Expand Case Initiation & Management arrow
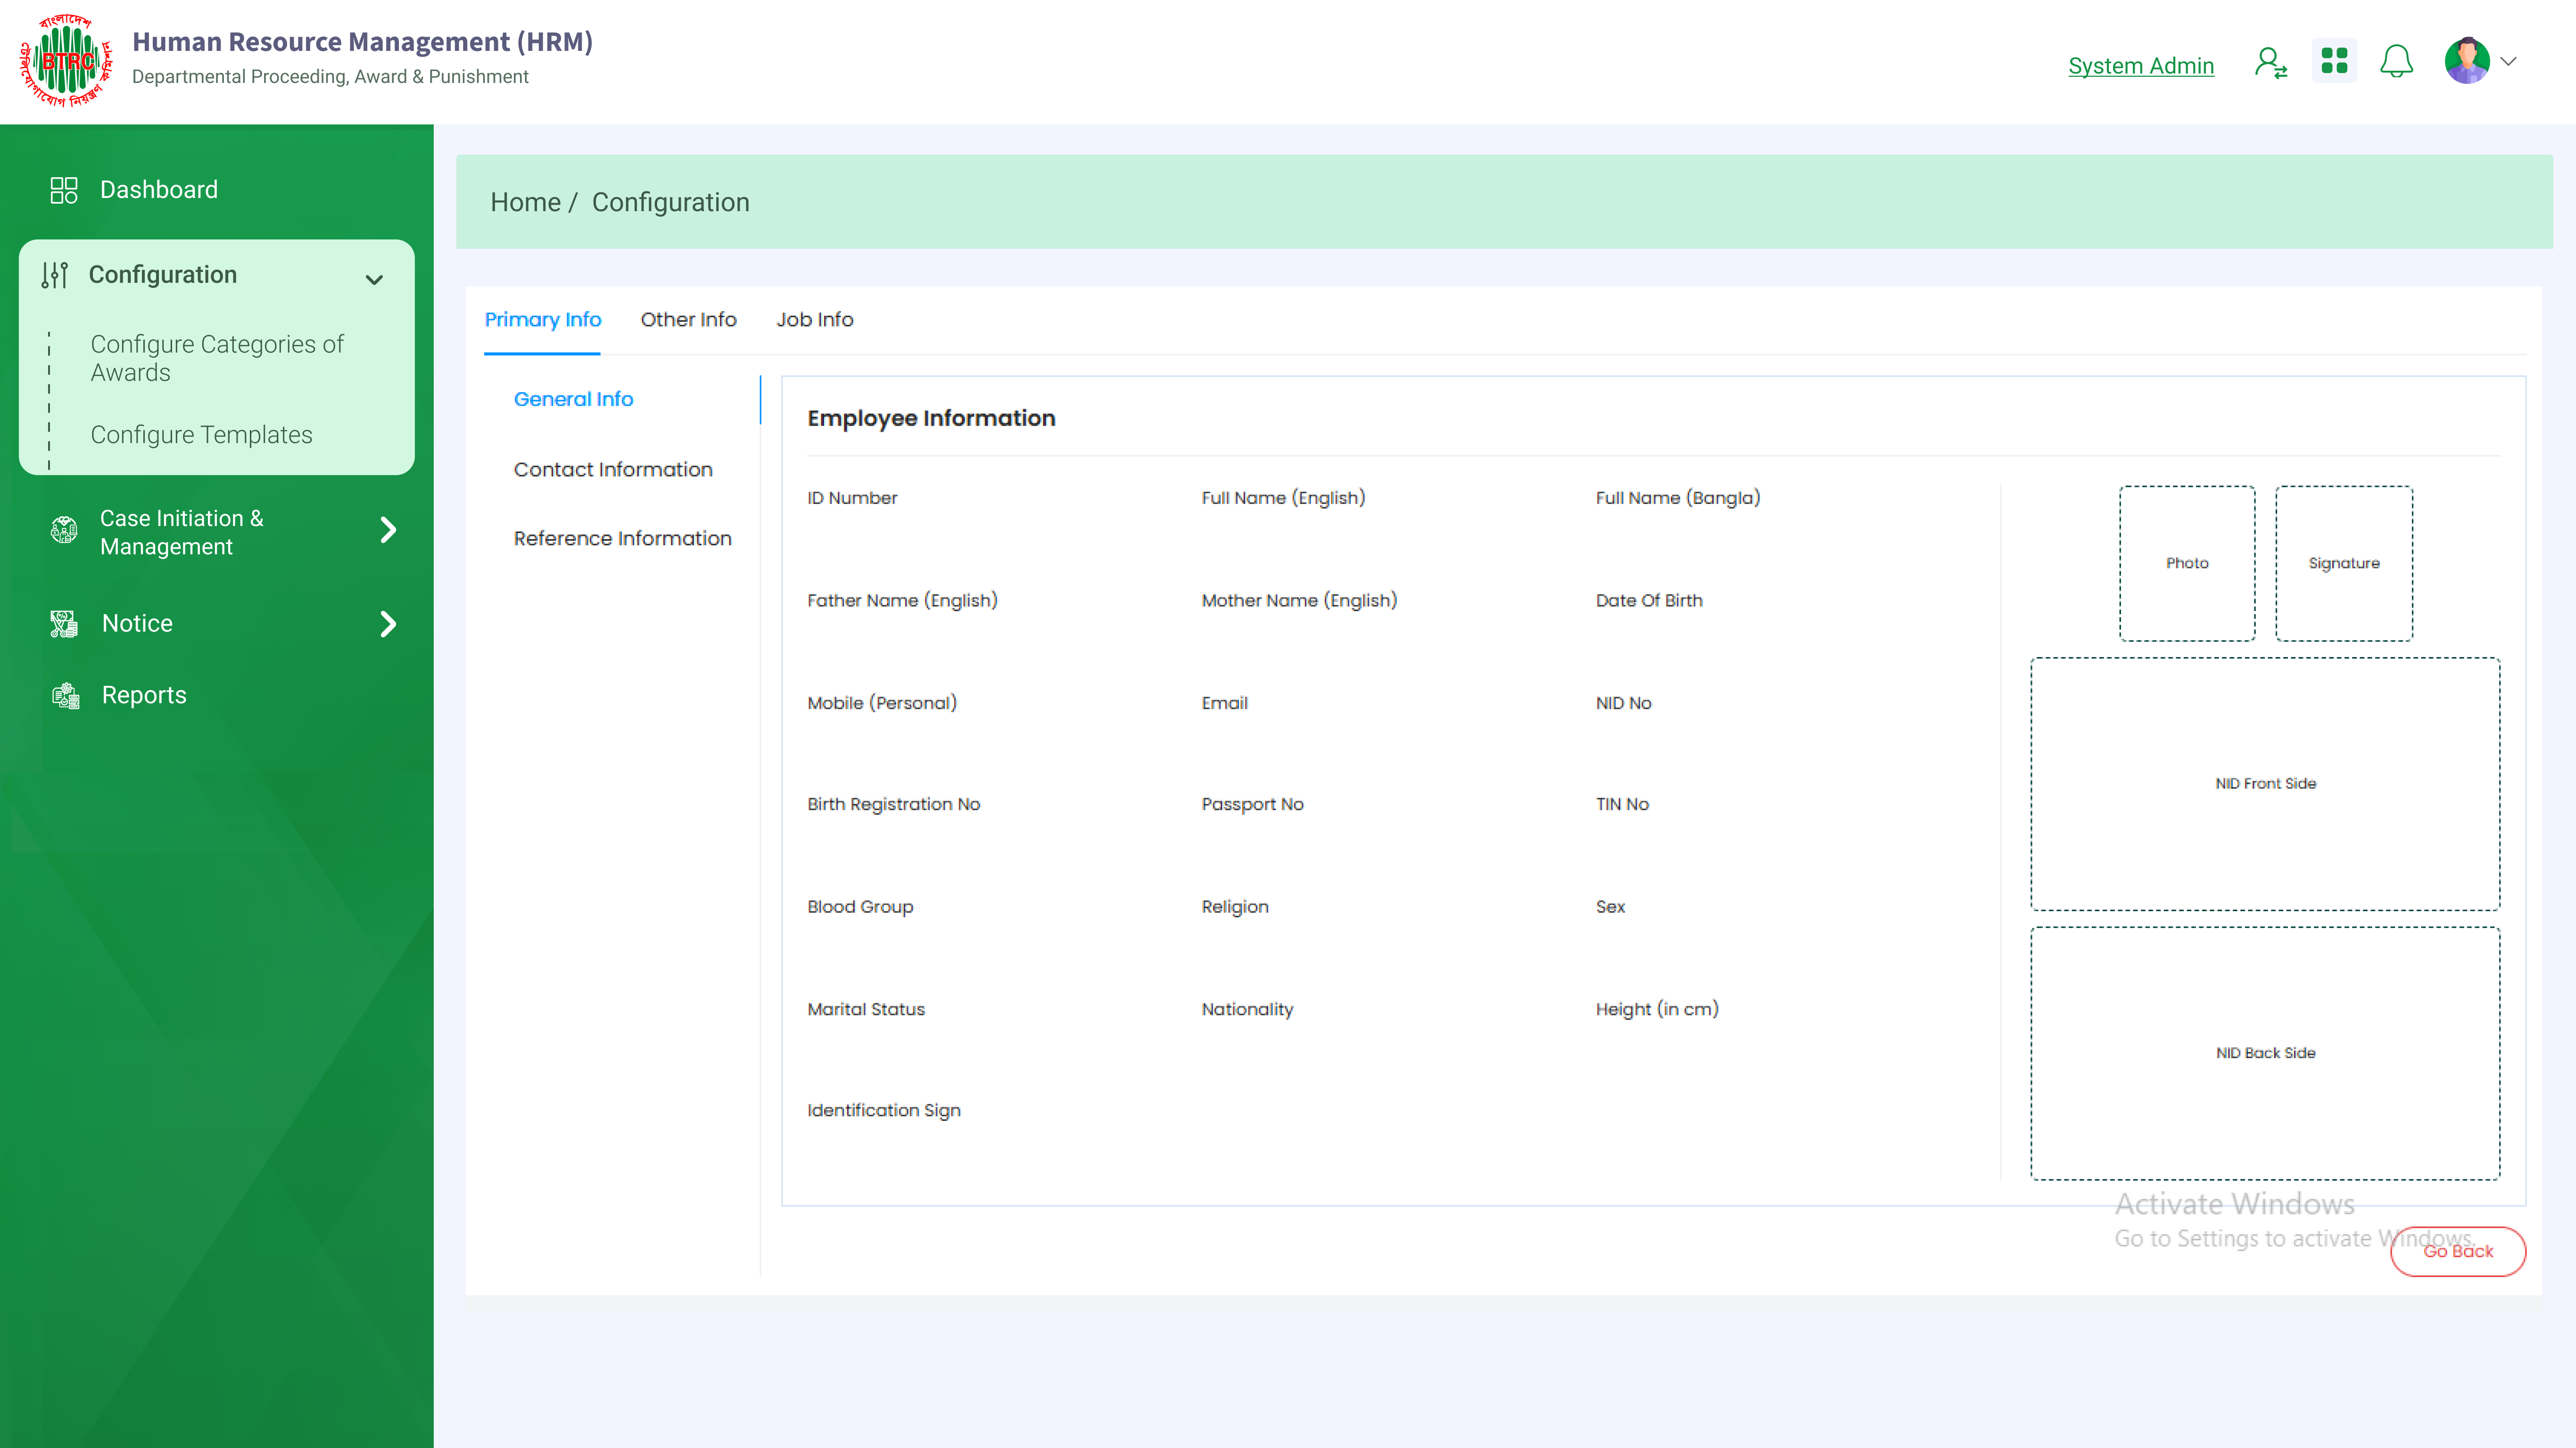 (388, 530)
